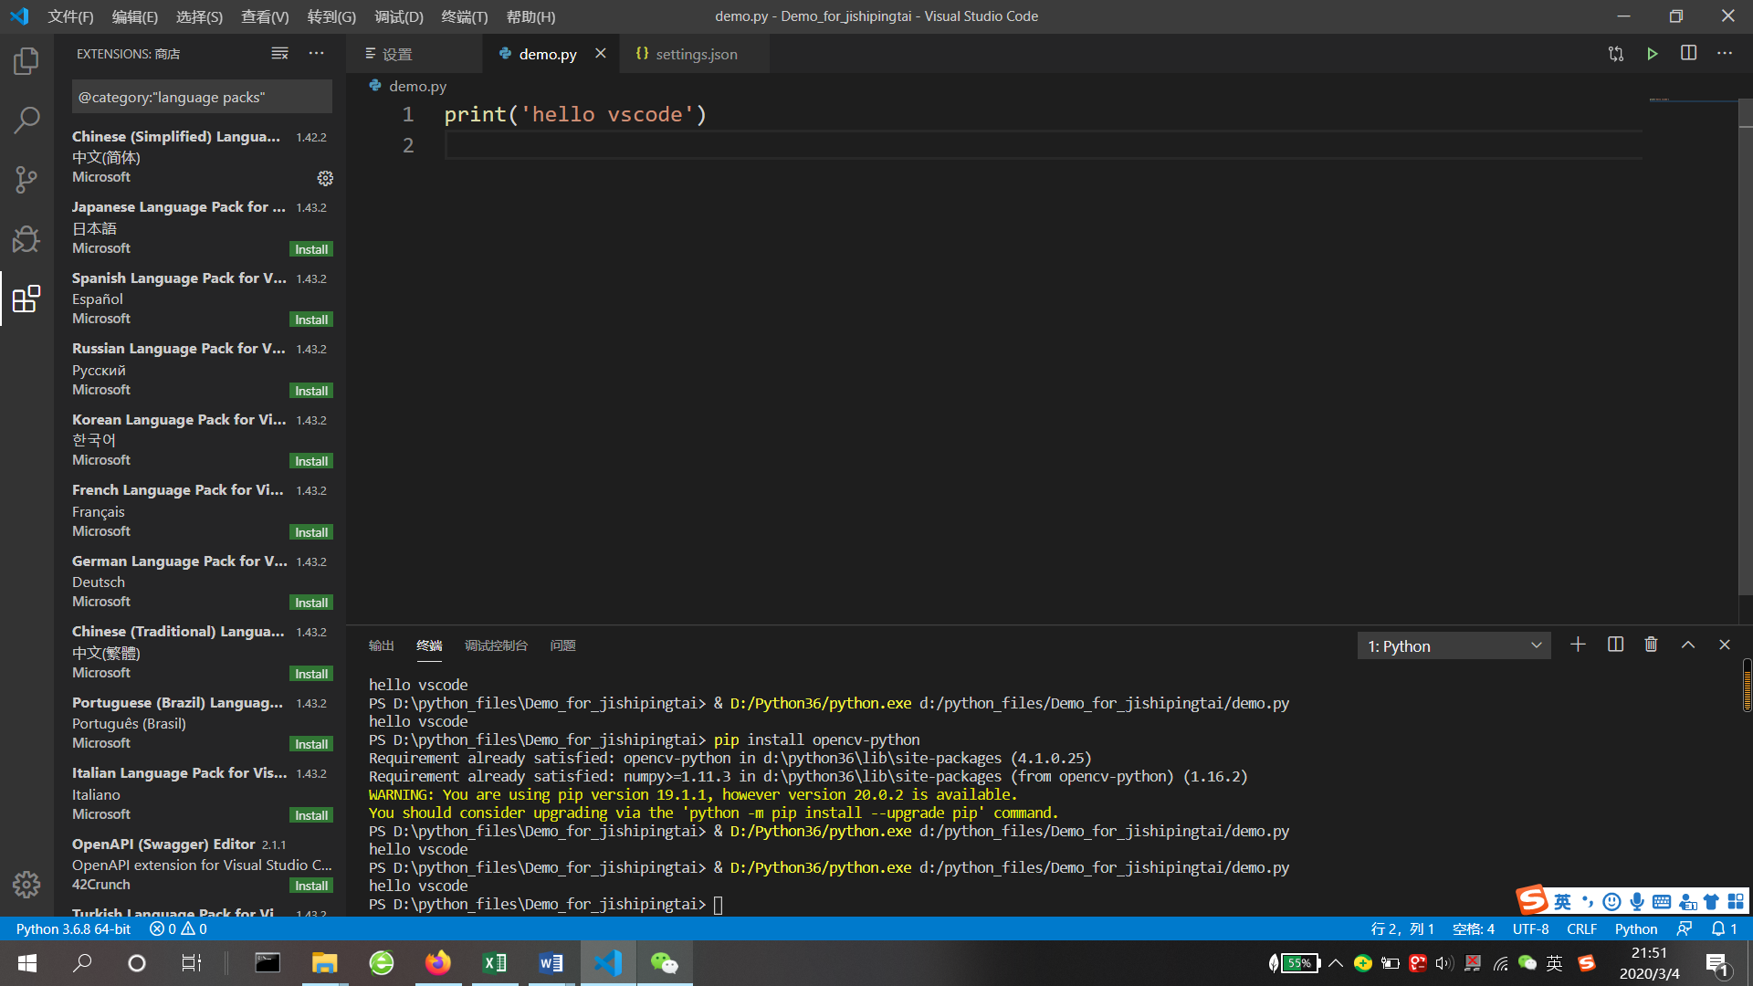
Task: Split the editor to the right
Action: click(x=1688, y=54)
